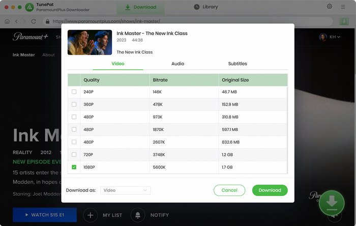
Task: Switch to the Audio tab
Action: (177, 63)
